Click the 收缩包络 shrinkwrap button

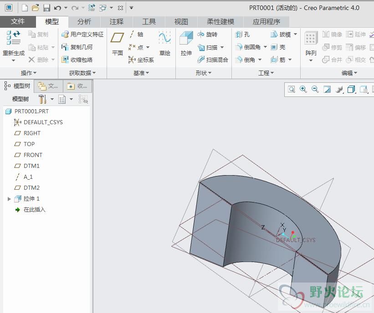pyautogui.click(x=77, y=60)
